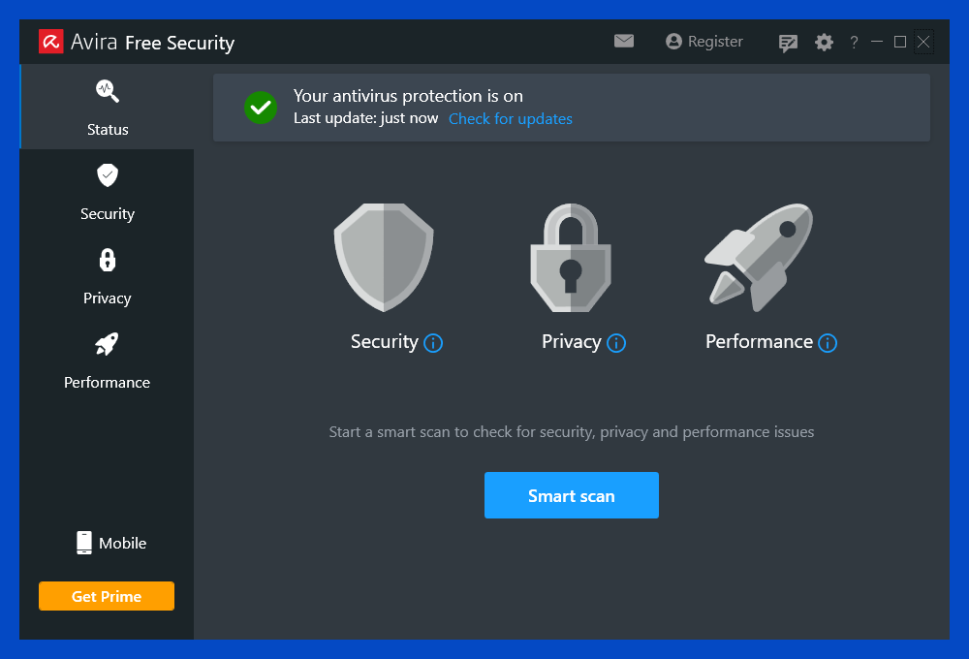Open the messages envelope icon
Screen dimensions: 969x659
[x=623, y=42]
